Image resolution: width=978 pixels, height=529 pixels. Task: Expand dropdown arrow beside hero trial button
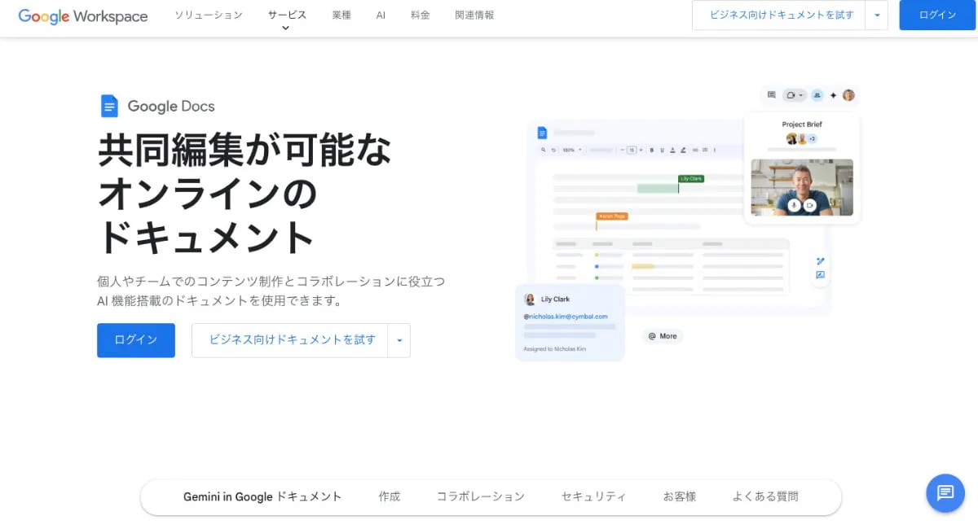[399, 340]
